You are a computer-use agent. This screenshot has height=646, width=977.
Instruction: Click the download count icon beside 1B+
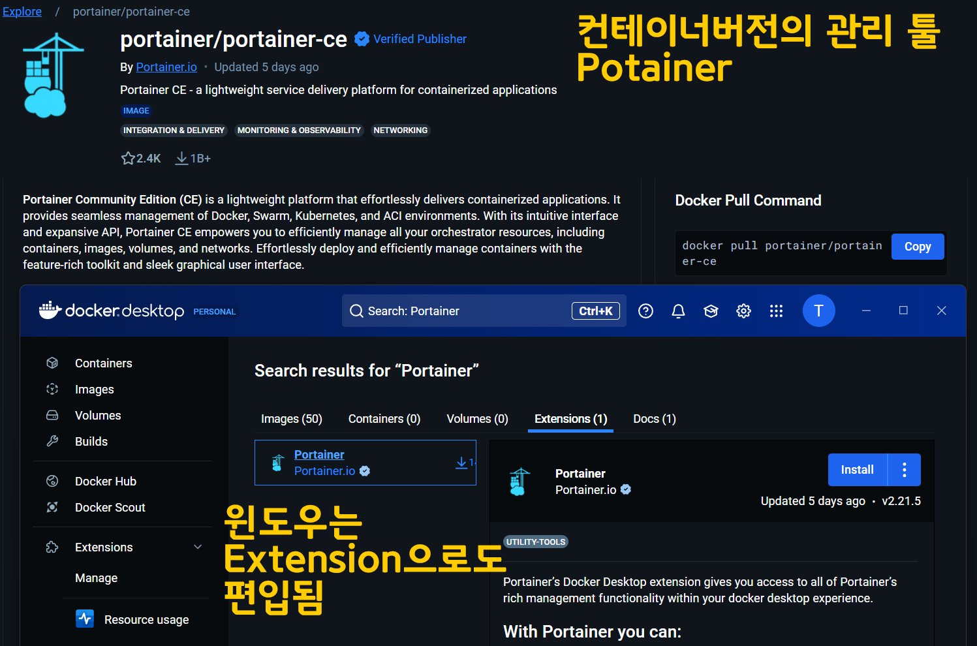pos(181,159)
